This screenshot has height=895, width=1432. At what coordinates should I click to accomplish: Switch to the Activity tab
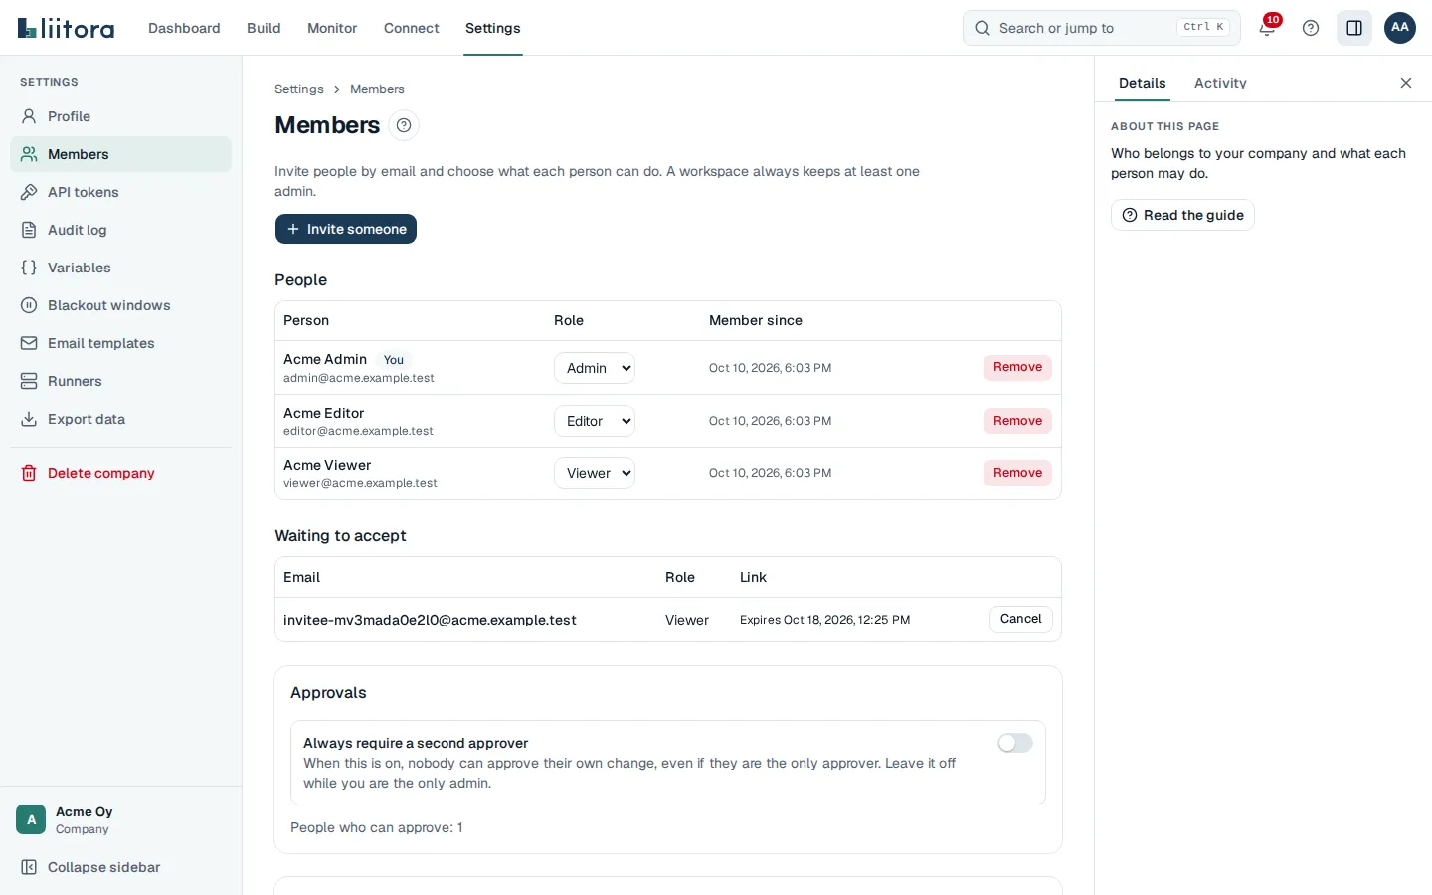pos(1220,83)
